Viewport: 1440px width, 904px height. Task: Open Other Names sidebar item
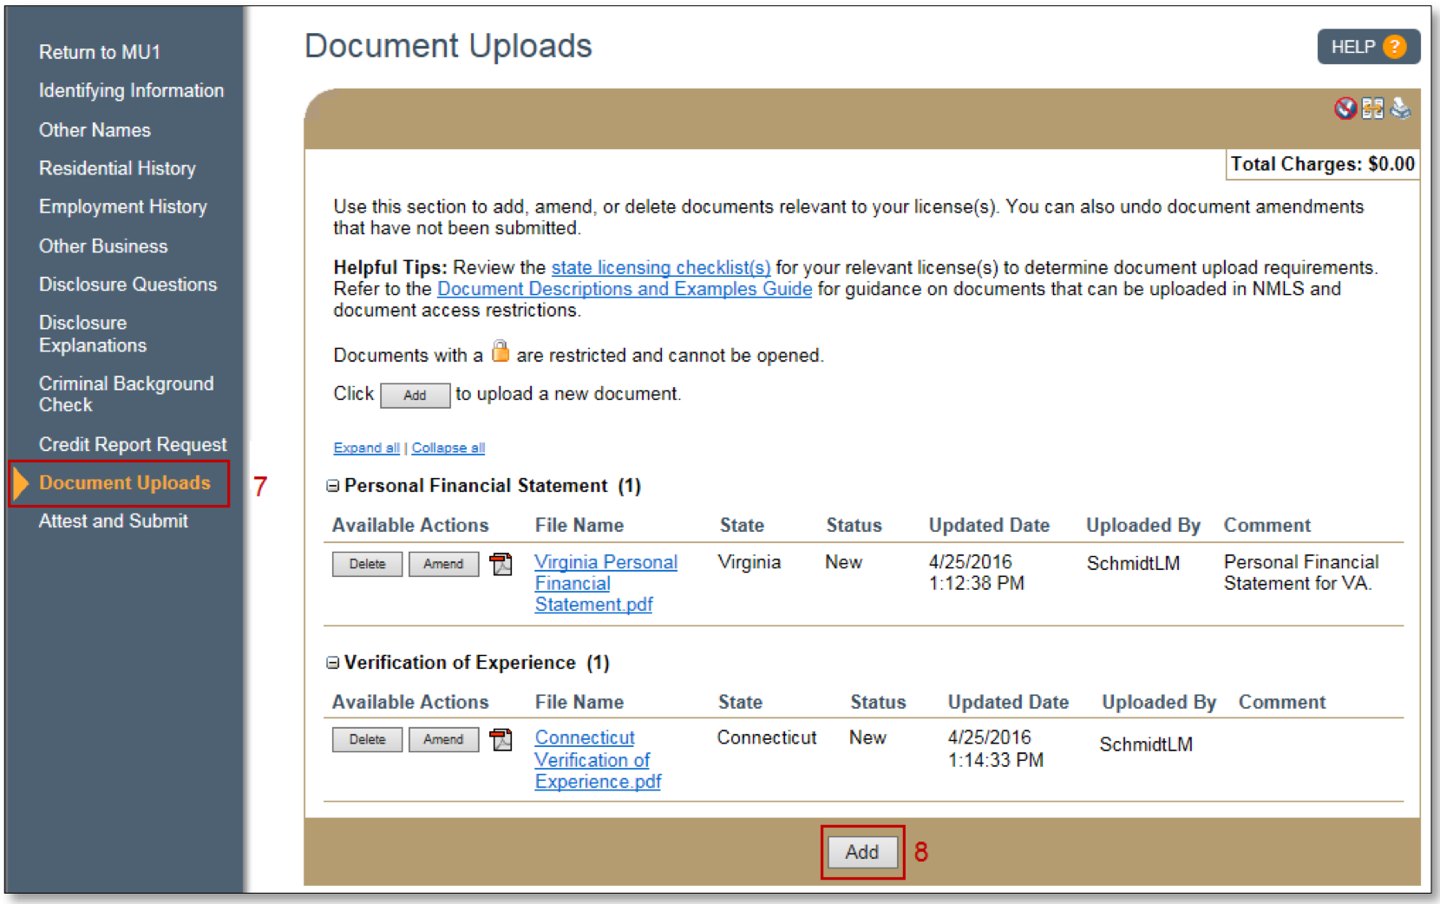(95, 130)
